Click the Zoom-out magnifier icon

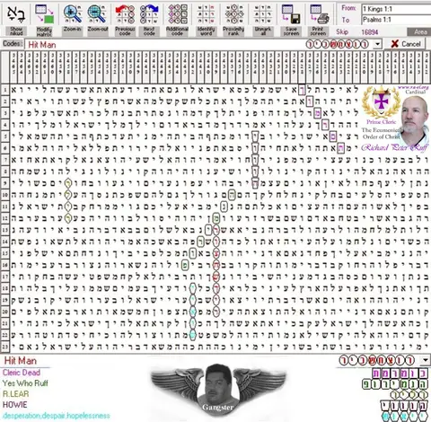98,14
